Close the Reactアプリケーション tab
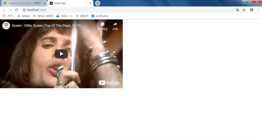262x139 pixels. pyautogui.click(x=45, y=3)
